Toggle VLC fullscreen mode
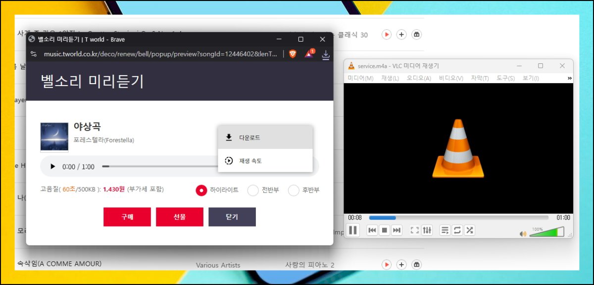Image resolution: width=594 pixels, height=285 pixels. point(415,230)
